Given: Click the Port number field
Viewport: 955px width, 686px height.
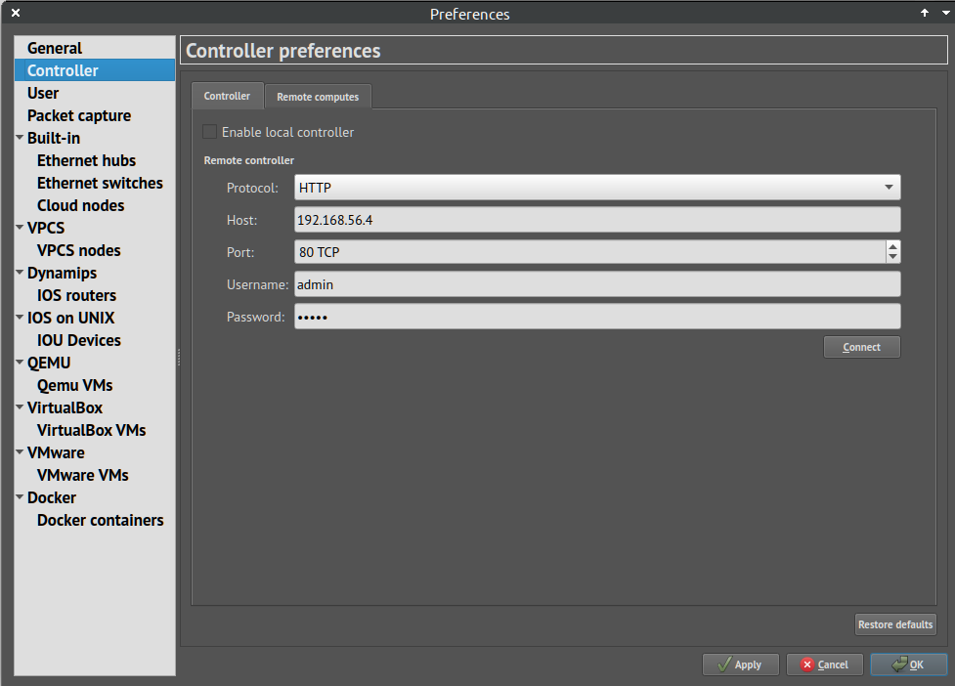Looking at the screenshot, I should (589, 252).
